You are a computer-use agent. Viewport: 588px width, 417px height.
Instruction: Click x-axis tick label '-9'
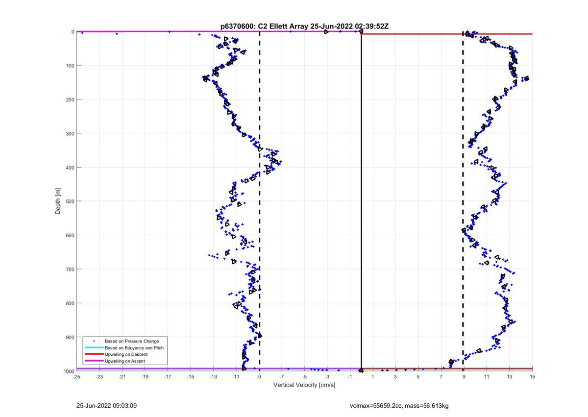259,377
